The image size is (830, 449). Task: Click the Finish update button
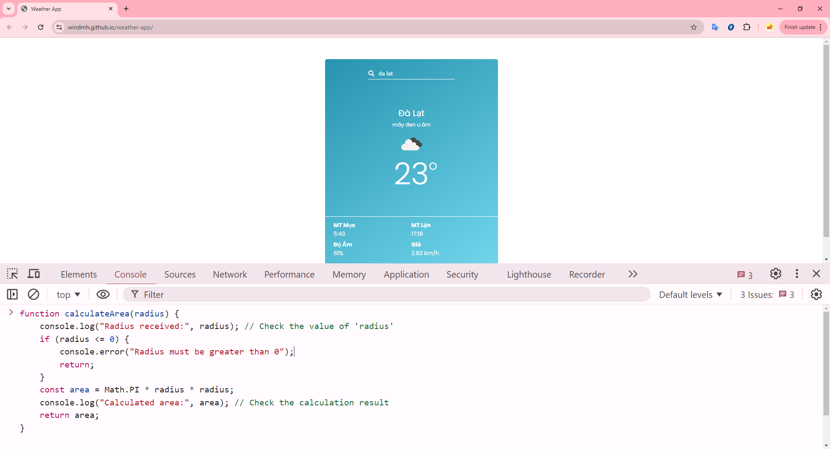[799, 27]
